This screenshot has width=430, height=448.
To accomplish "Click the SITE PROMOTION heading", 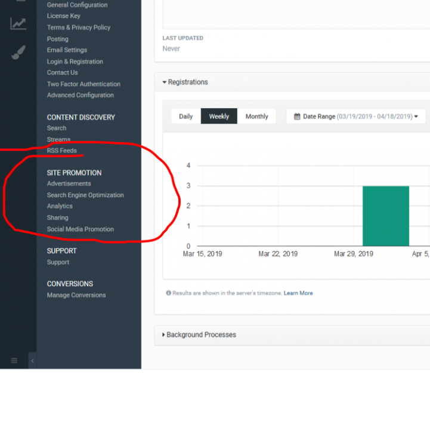I will pos(74,173).
